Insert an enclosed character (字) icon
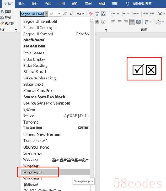Image resolution: width=166 pixels, height=191 pixels. click(103, 22)
